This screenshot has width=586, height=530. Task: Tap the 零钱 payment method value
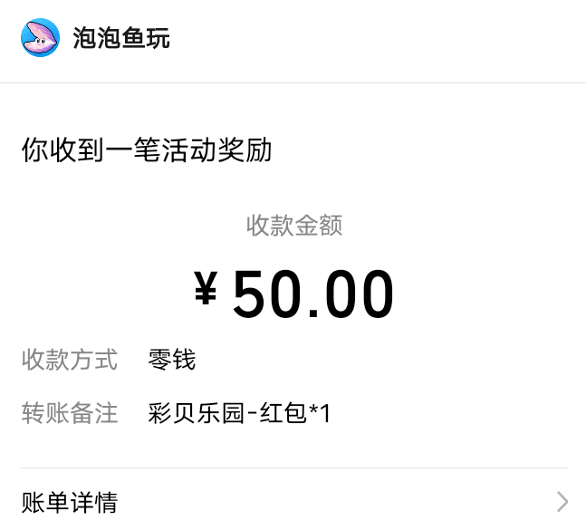coord(172,360)
